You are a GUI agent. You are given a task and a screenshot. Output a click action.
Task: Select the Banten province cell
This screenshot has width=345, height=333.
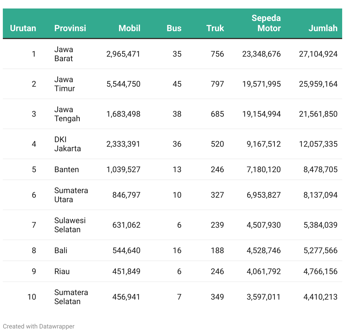66,170
